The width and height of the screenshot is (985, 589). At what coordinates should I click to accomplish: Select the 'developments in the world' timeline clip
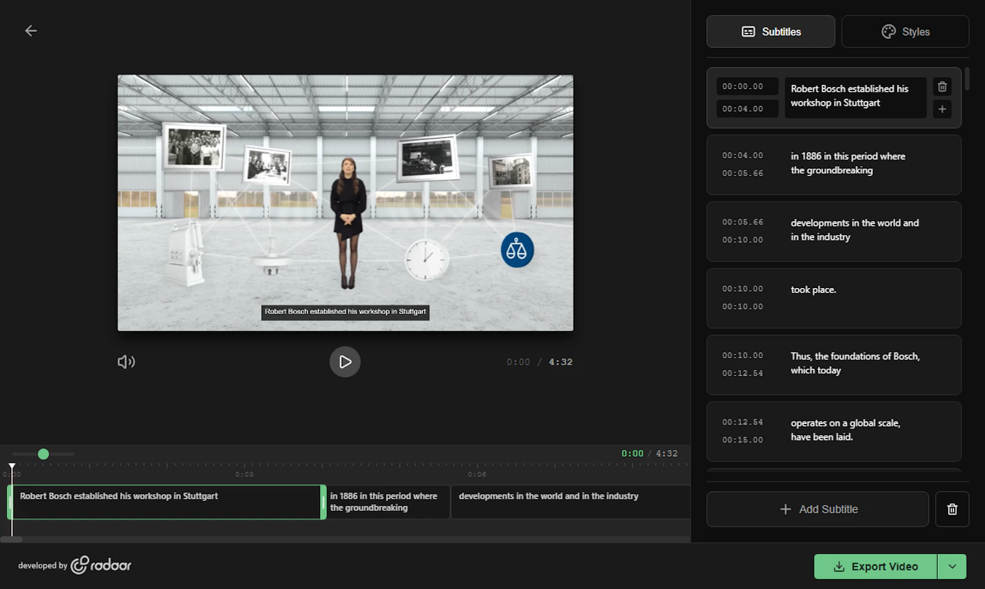[x=571, y=502]
